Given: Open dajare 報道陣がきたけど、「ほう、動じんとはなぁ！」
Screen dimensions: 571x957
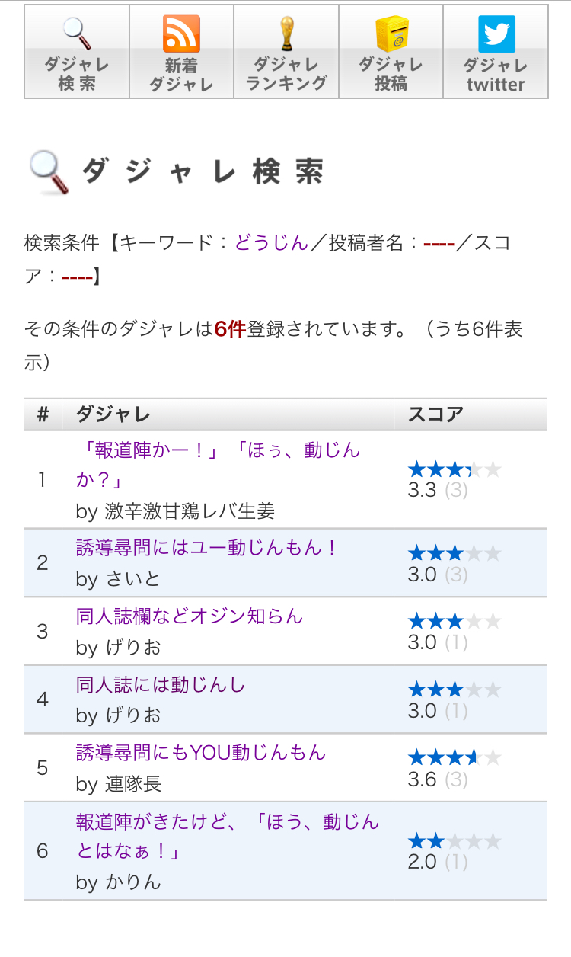Looking at the screenshot, I should [x=227, y=835].
